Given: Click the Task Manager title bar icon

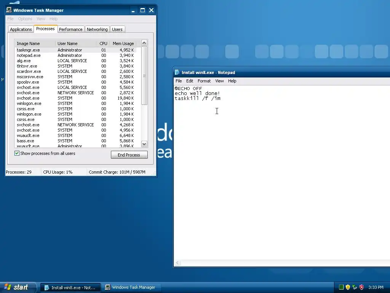Looking at the screenshot, I should (x=9, y=10).
